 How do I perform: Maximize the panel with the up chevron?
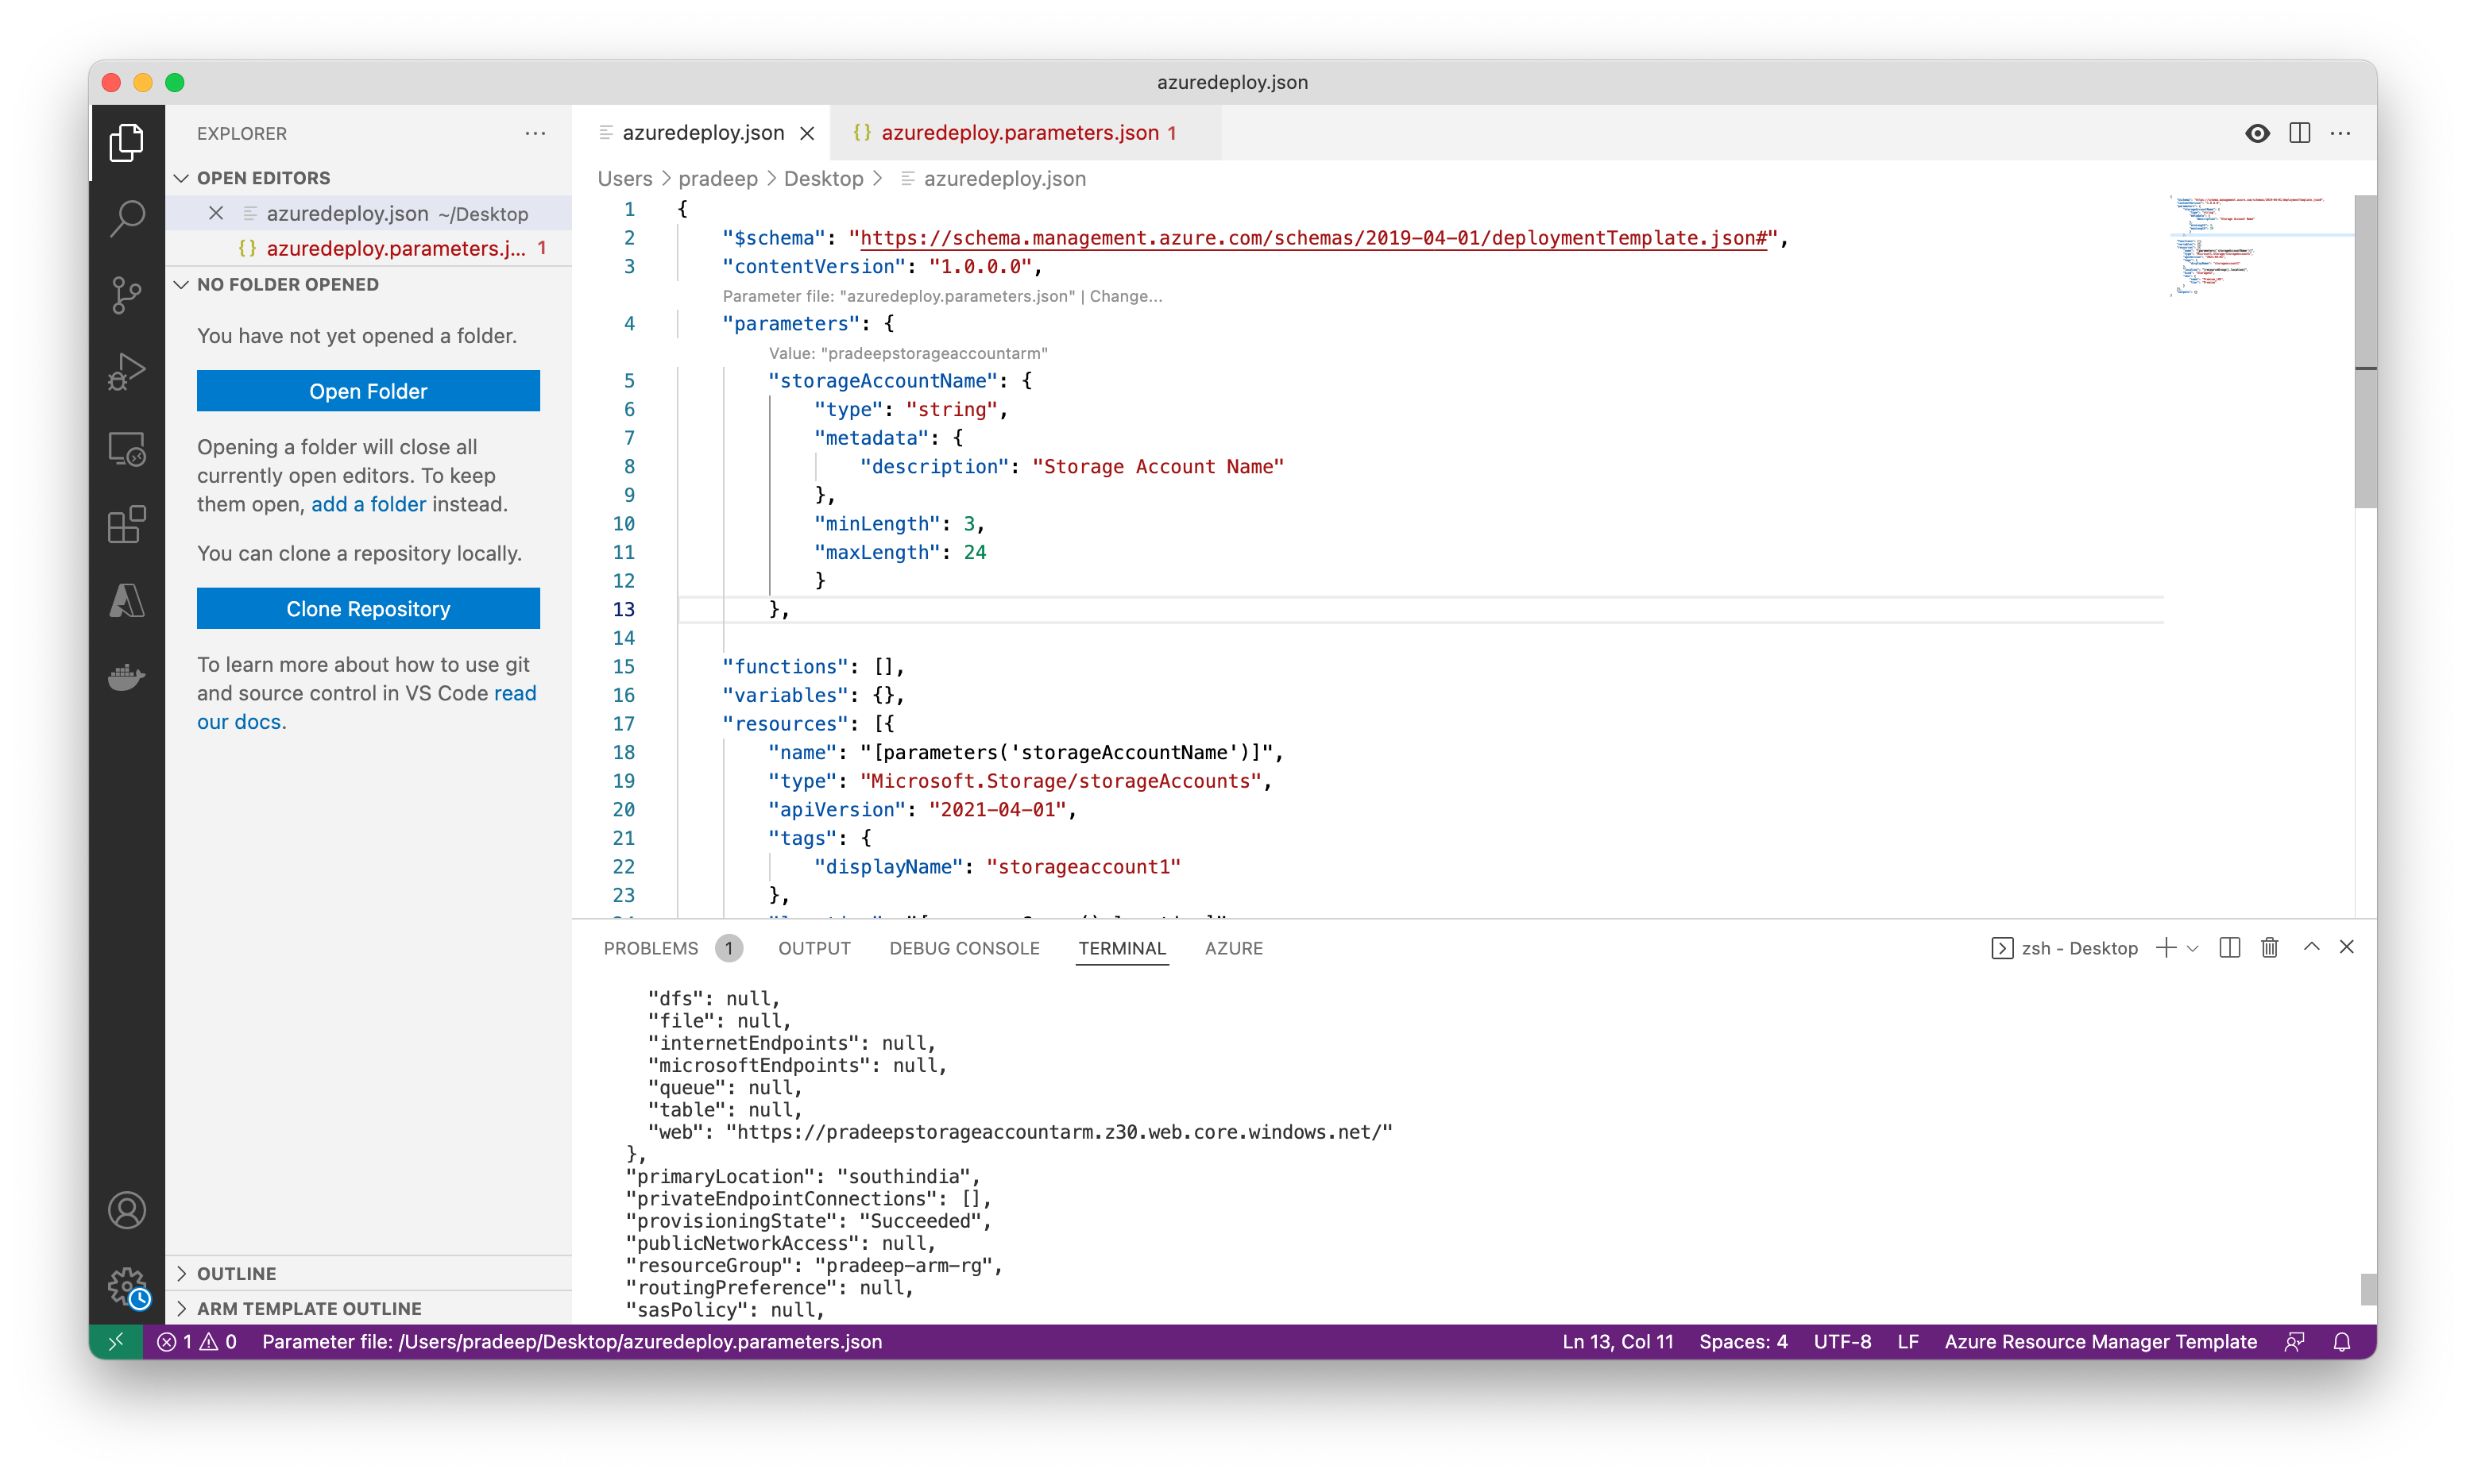pos(2312,947)
